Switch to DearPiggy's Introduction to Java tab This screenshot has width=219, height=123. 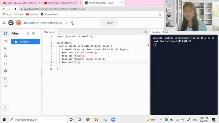[63, 3]
